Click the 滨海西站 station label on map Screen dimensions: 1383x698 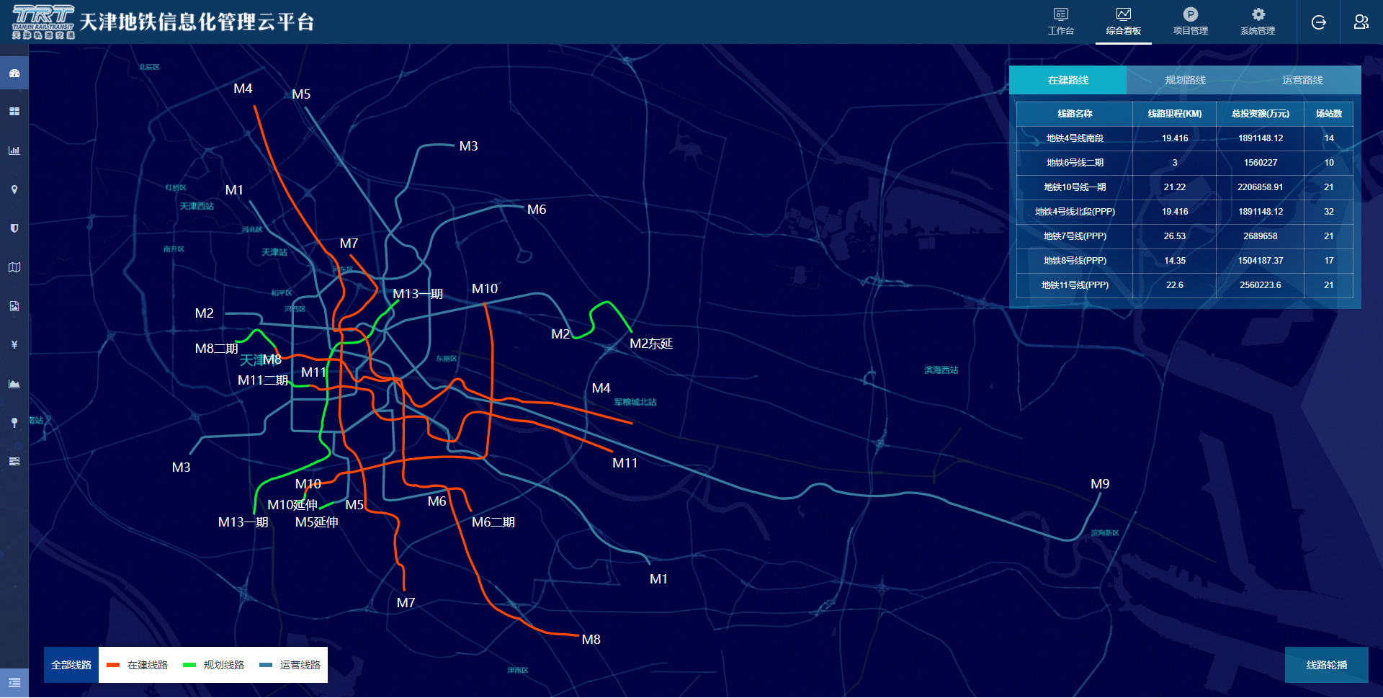click(x=941, y=370)
